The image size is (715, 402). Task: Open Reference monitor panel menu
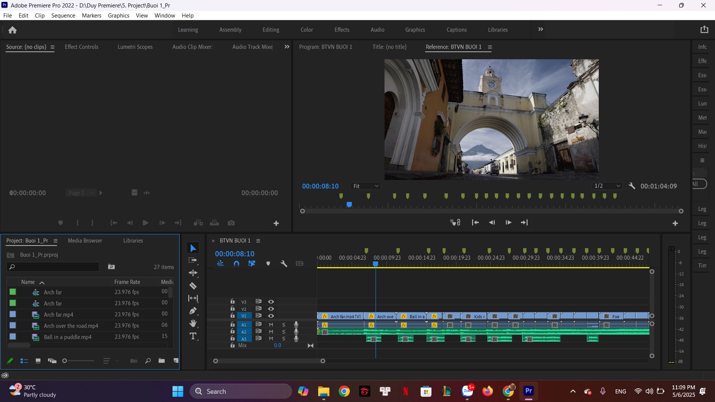(490, 47)
